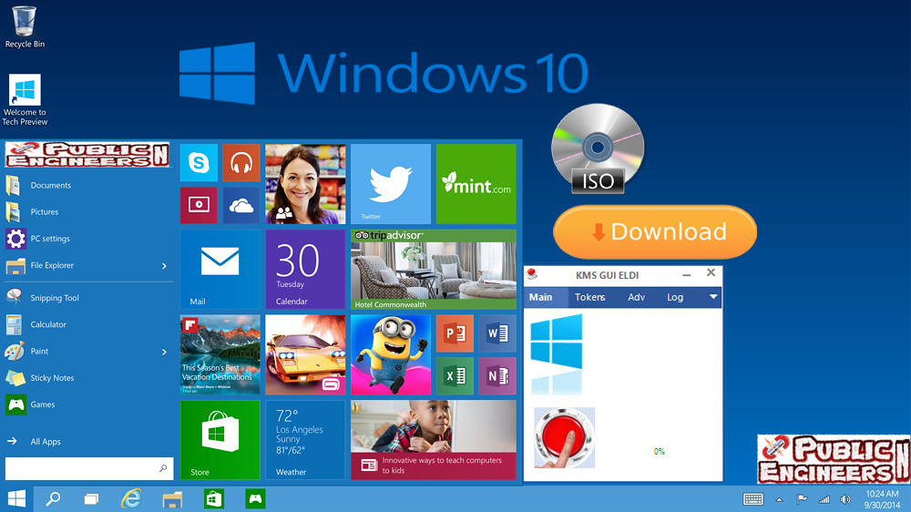This screenshot has height=512, width=911.
Task: Switch to Log tab in KMS GUI ELDI
Action: point(674,297)
